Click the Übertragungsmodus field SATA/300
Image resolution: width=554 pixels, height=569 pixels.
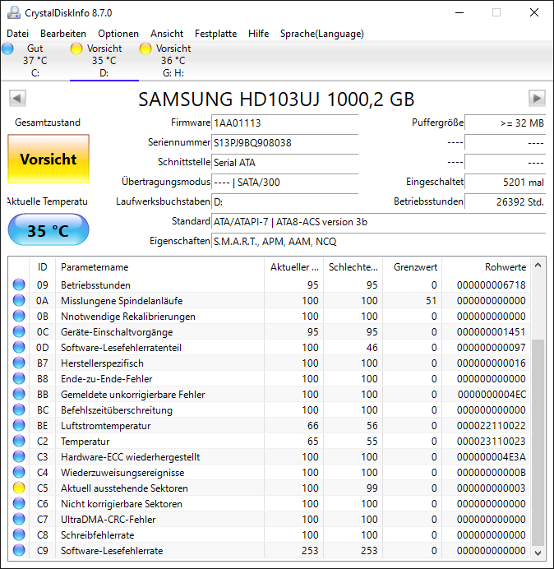pos(284,182)
